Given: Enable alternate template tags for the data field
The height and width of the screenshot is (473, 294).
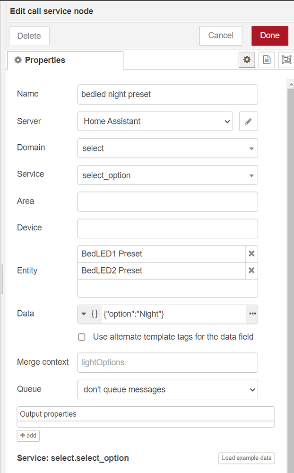Looking at the screenshot, I should (x=81, y=337).
